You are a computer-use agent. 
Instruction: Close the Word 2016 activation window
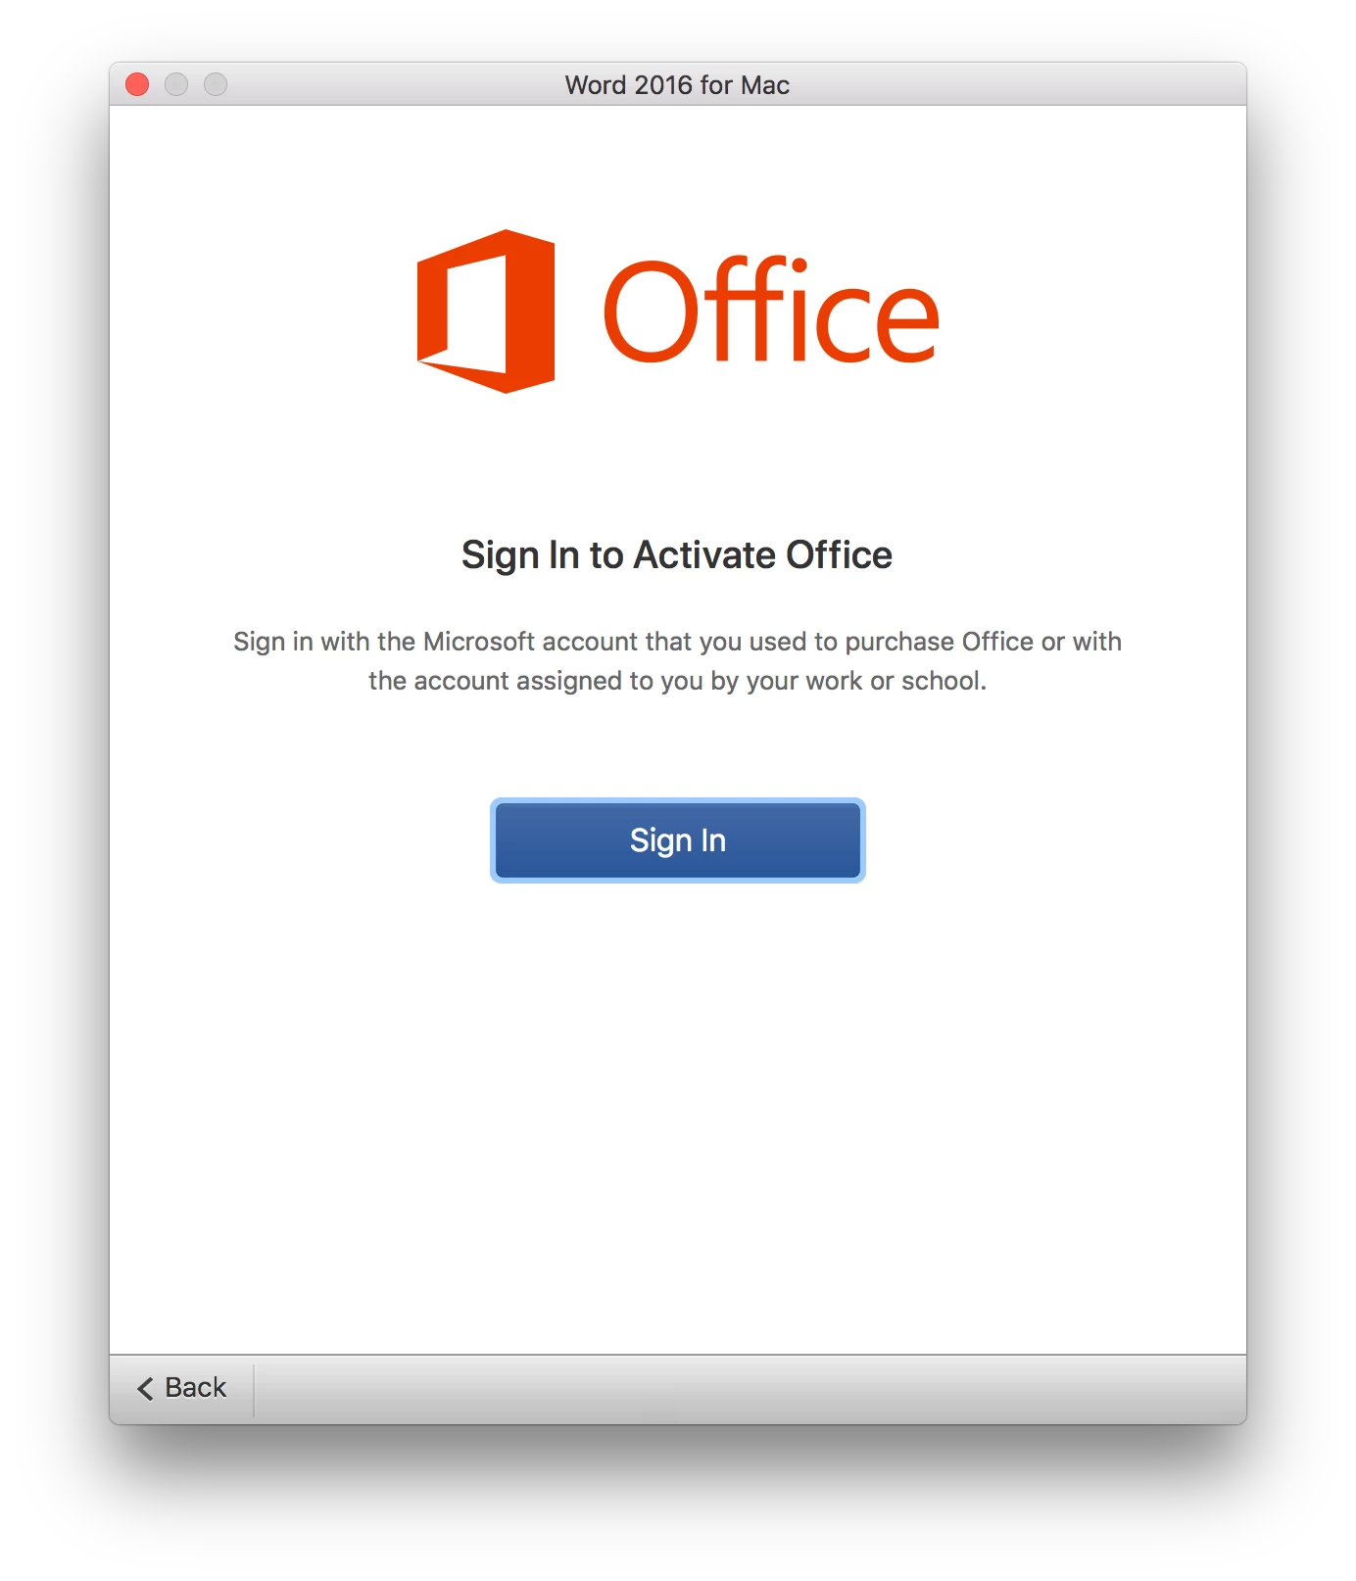coord(137,84)
